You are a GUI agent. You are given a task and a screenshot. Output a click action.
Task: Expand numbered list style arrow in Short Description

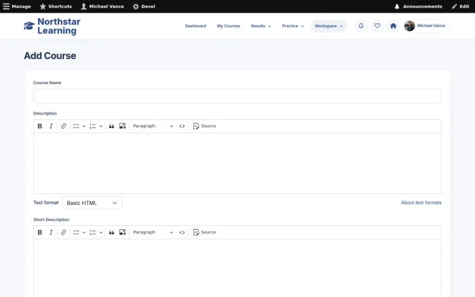pyautogui.click(x=101, y=232)
